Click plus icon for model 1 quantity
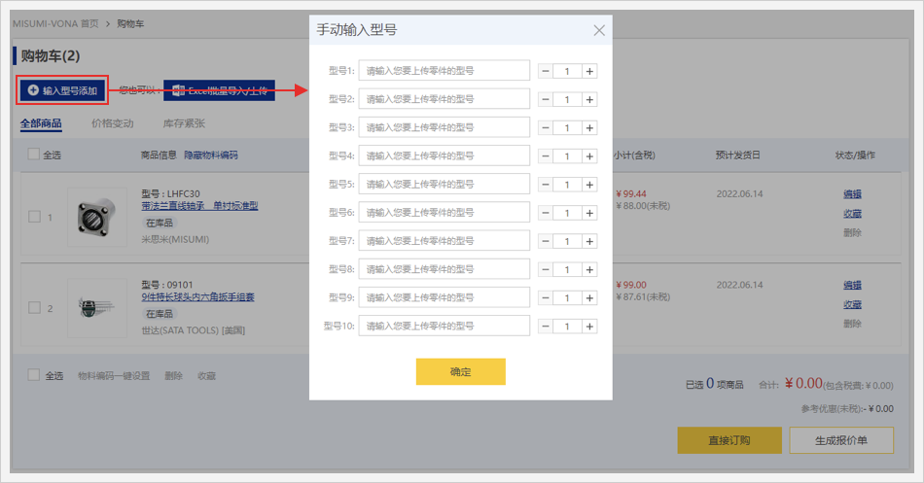 coord(589,71)
